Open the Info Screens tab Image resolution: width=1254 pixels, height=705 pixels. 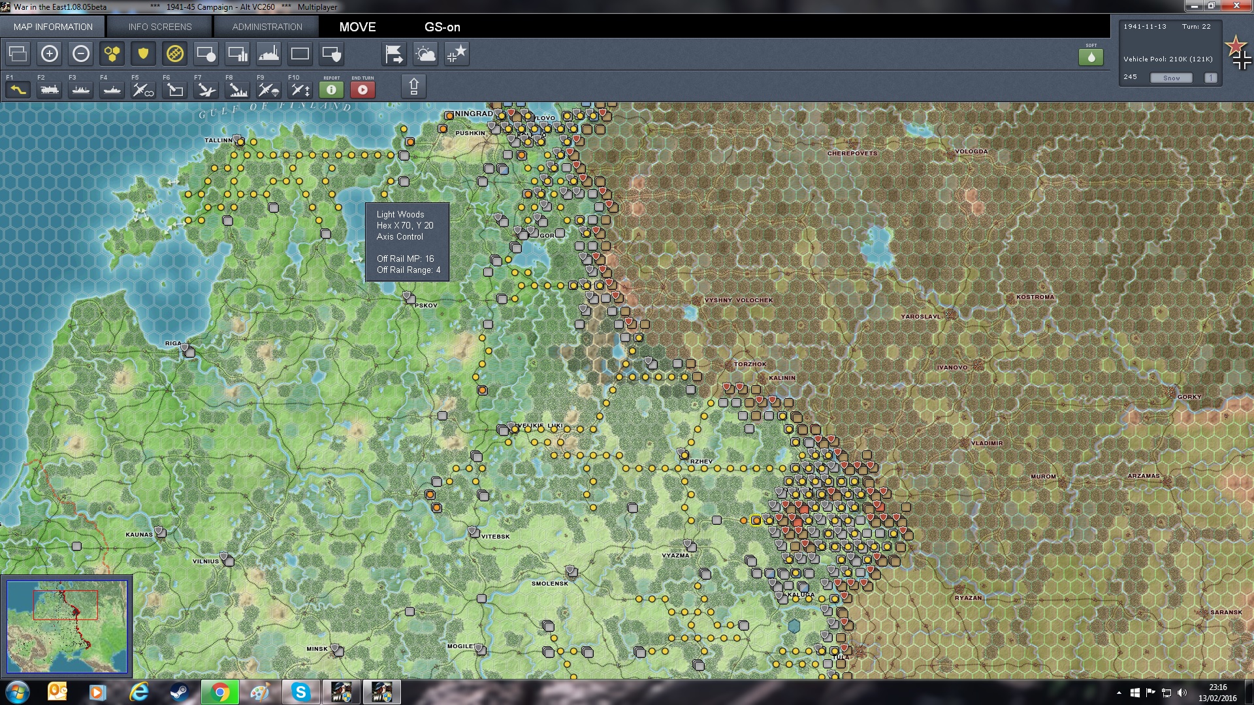click(160, 27)
